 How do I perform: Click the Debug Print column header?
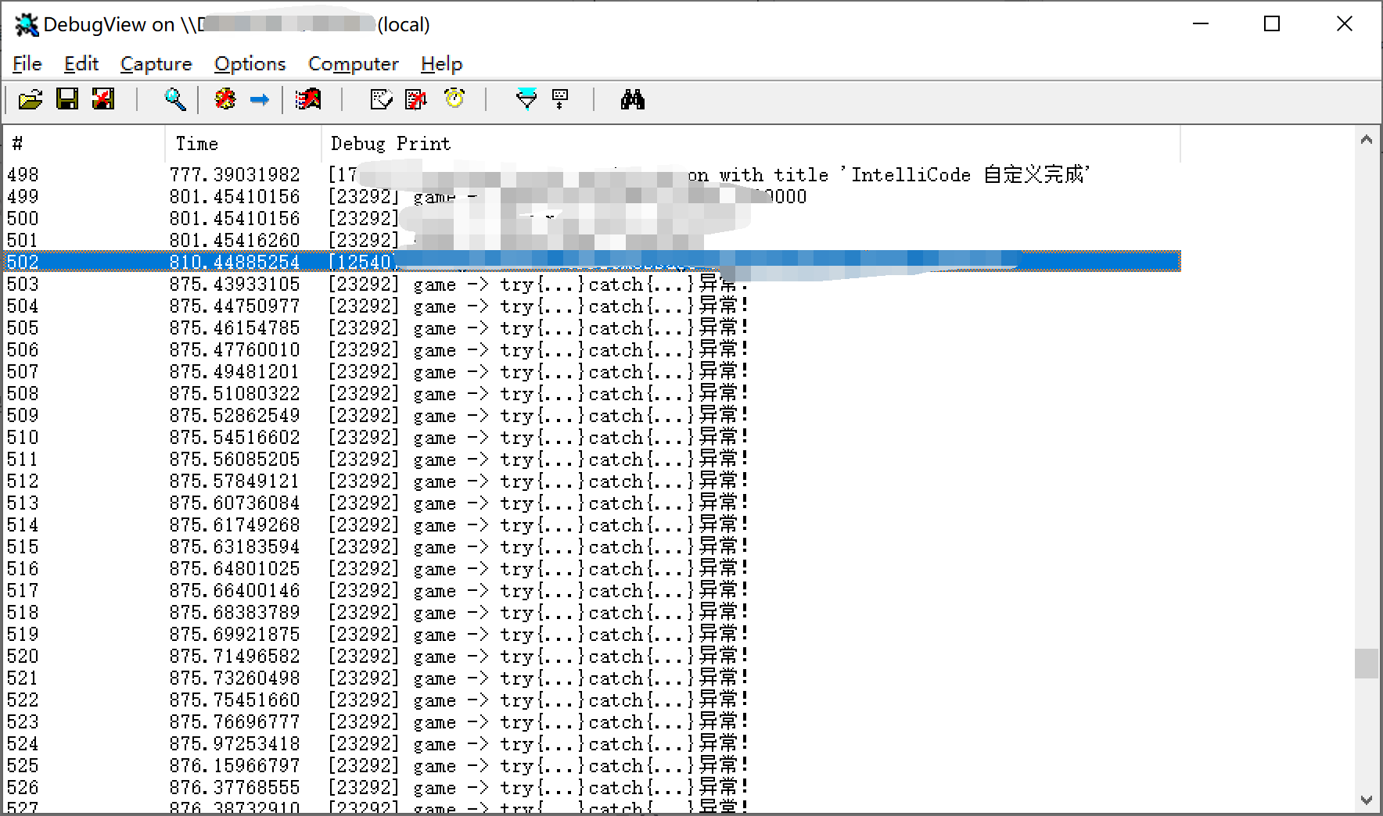pos(389,143)
